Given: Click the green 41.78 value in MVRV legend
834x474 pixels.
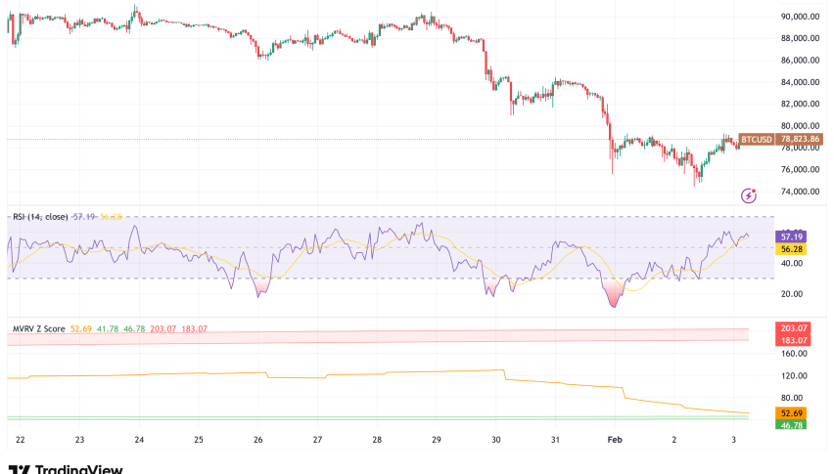Looking at the screenshot, I should point(107,328).
